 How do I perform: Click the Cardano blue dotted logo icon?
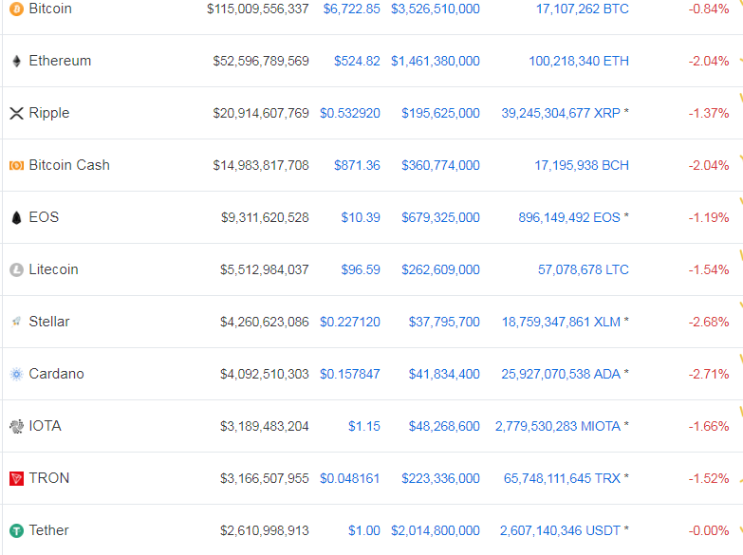point(16,374)
